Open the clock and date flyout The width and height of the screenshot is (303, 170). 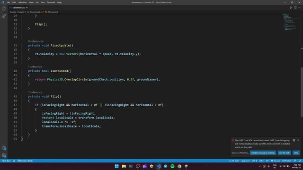(297, 166)
